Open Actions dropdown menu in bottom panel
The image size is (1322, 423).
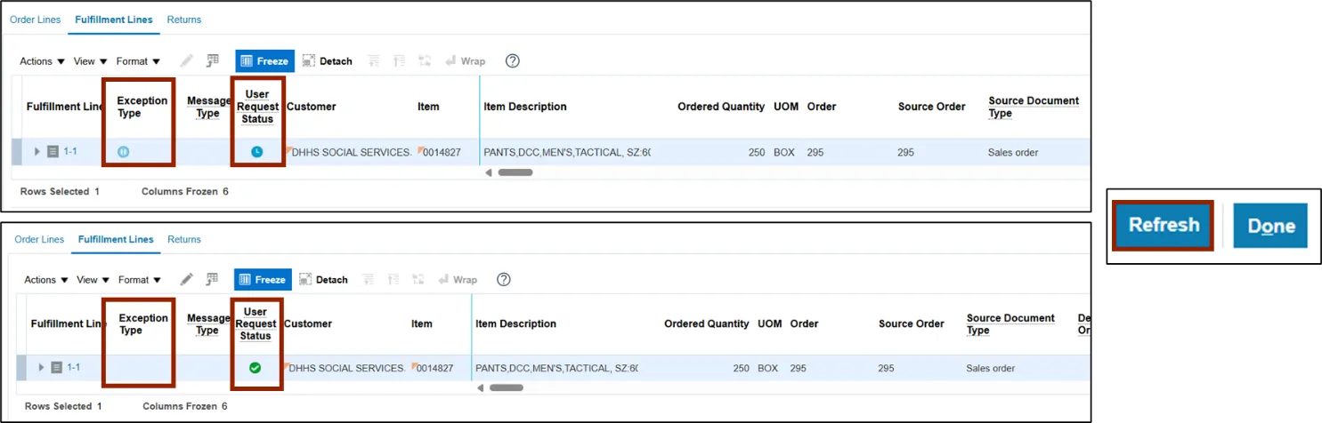46,280
